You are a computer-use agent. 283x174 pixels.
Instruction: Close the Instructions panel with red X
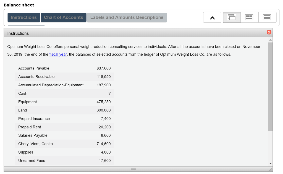269,32
